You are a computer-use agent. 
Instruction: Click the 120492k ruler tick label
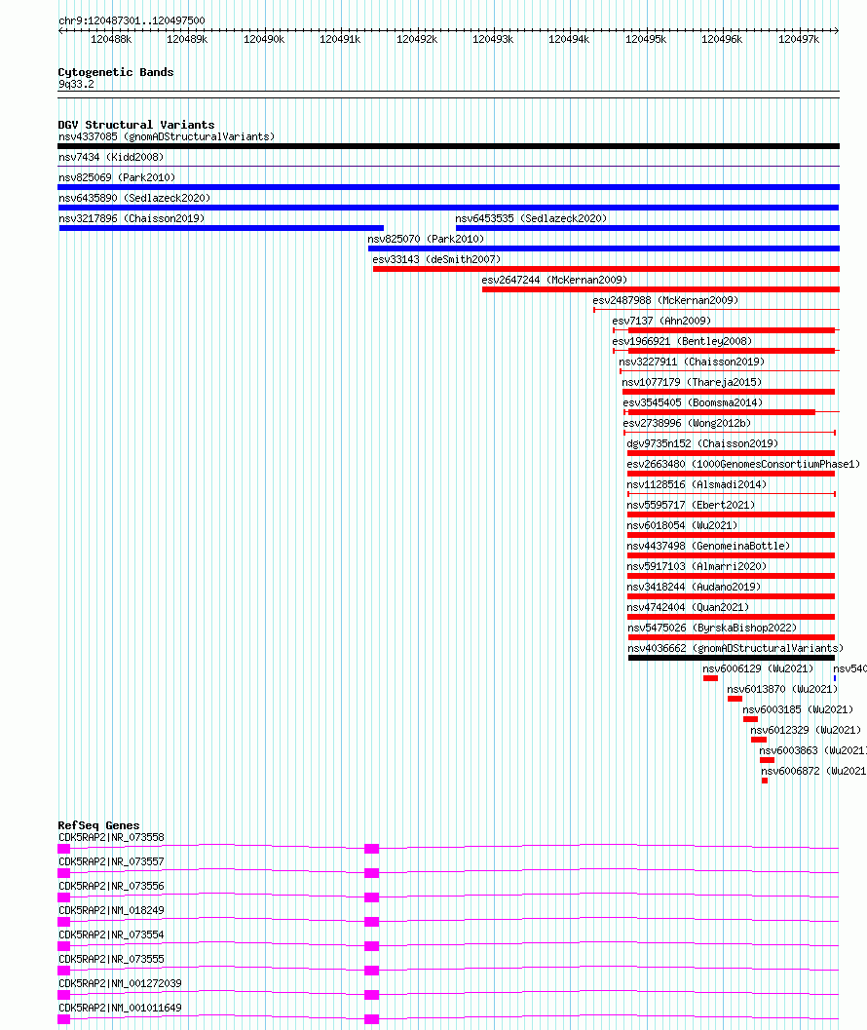click(x=416, y=39)
